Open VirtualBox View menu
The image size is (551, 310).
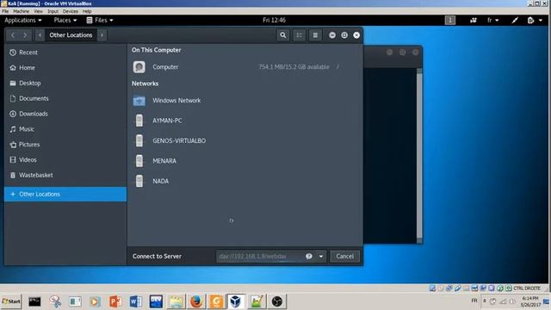coord(38,11)
